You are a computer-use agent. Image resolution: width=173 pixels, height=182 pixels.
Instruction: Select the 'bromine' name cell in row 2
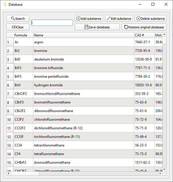click(x=84, y=51)
